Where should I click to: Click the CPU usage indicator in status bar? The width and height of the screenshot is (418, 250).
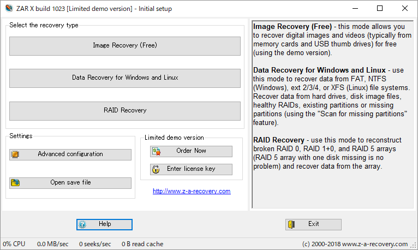(15, 244)
